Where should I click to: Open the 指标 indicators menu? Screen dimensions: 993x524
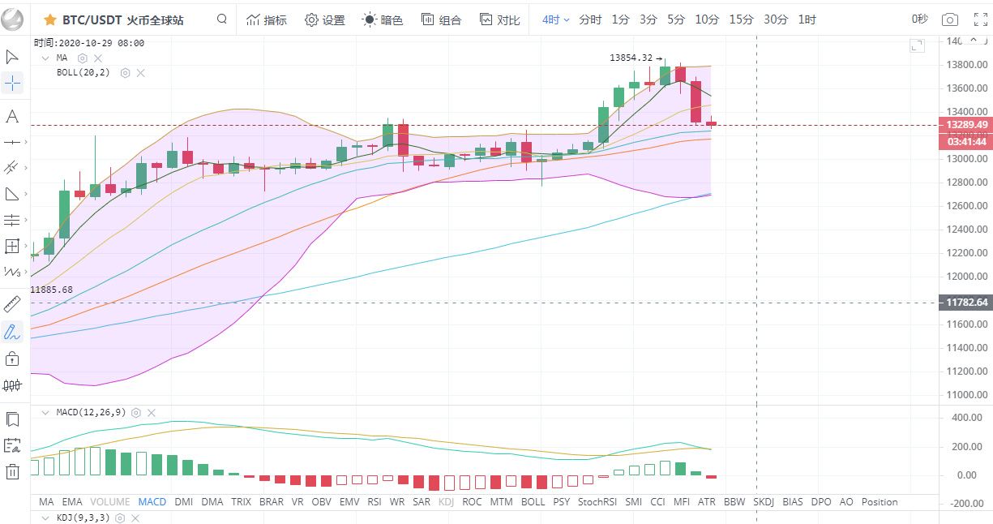coord(267,19)
